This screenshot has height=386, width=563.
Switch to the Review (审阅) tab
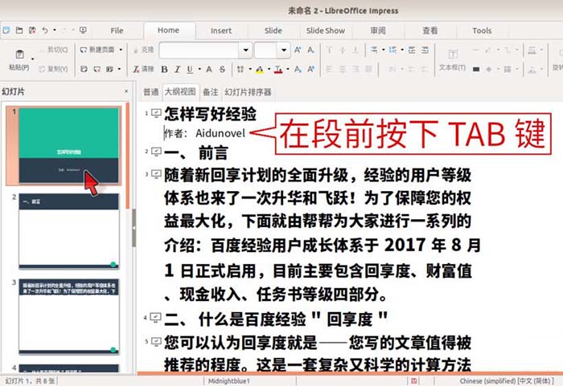378,30
